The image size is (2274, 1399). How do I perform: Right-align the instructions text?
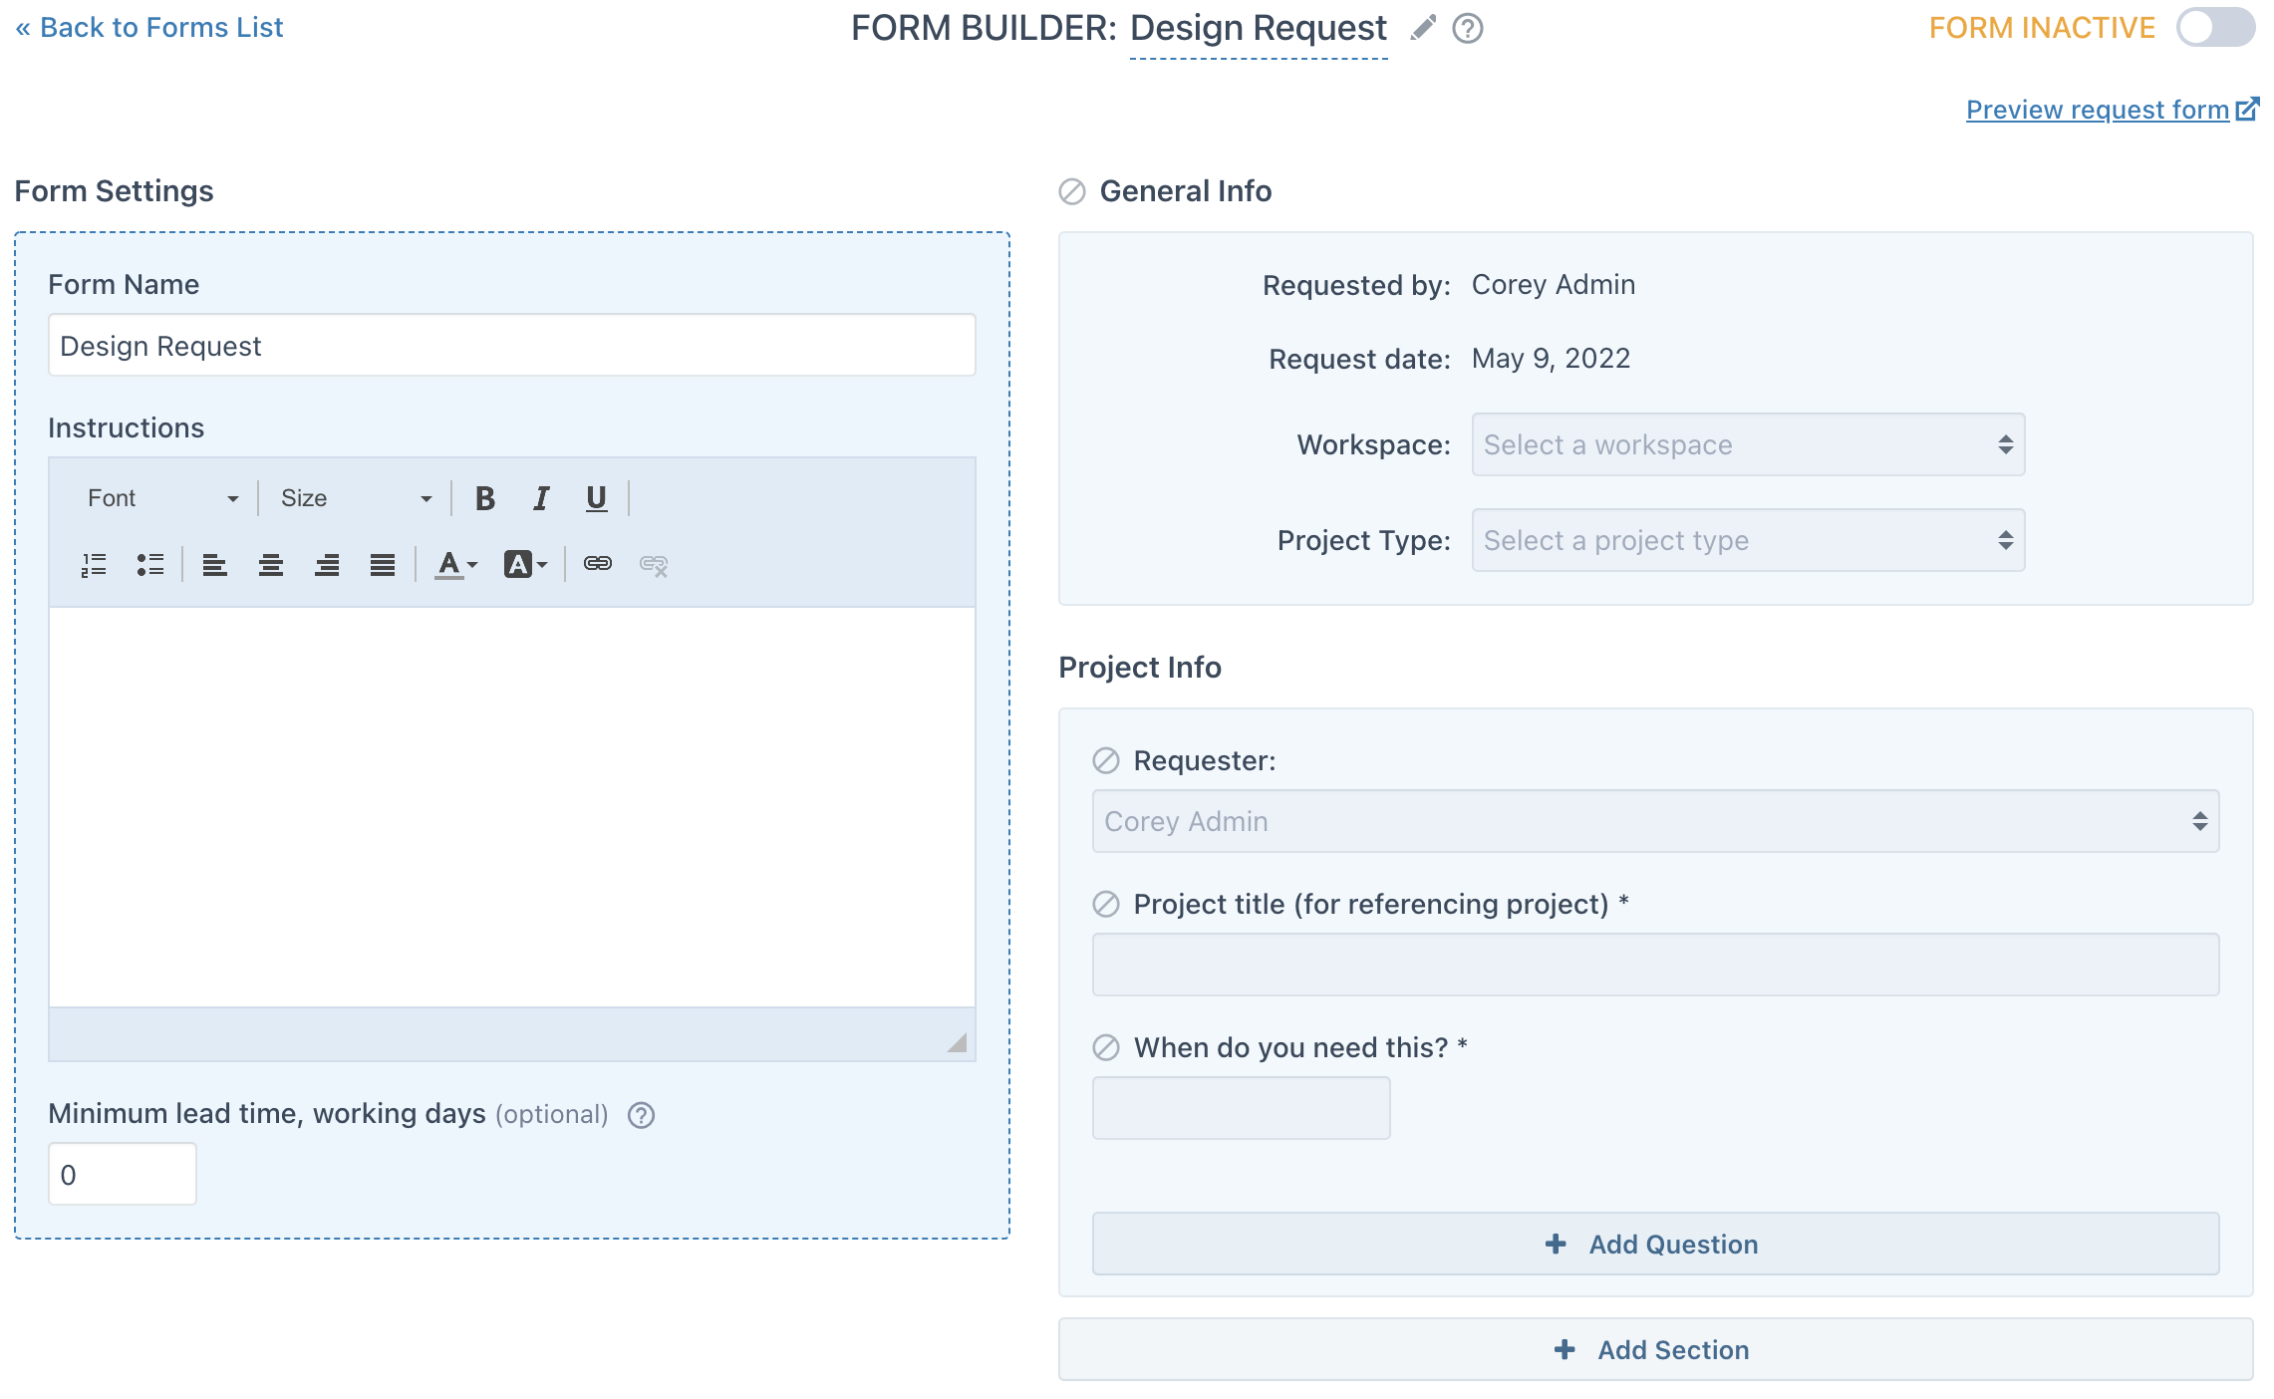click(x=326, y=565)
